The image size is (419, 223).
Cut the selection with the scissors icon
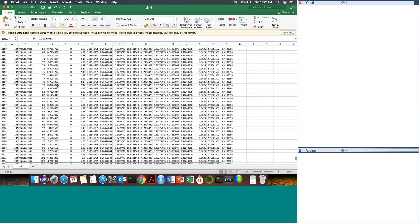(x=15, y=17)
